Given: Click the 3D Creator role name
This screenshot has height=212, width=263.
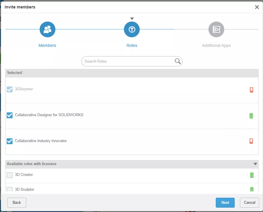Looking at the screenshot, I should (24, 175).
